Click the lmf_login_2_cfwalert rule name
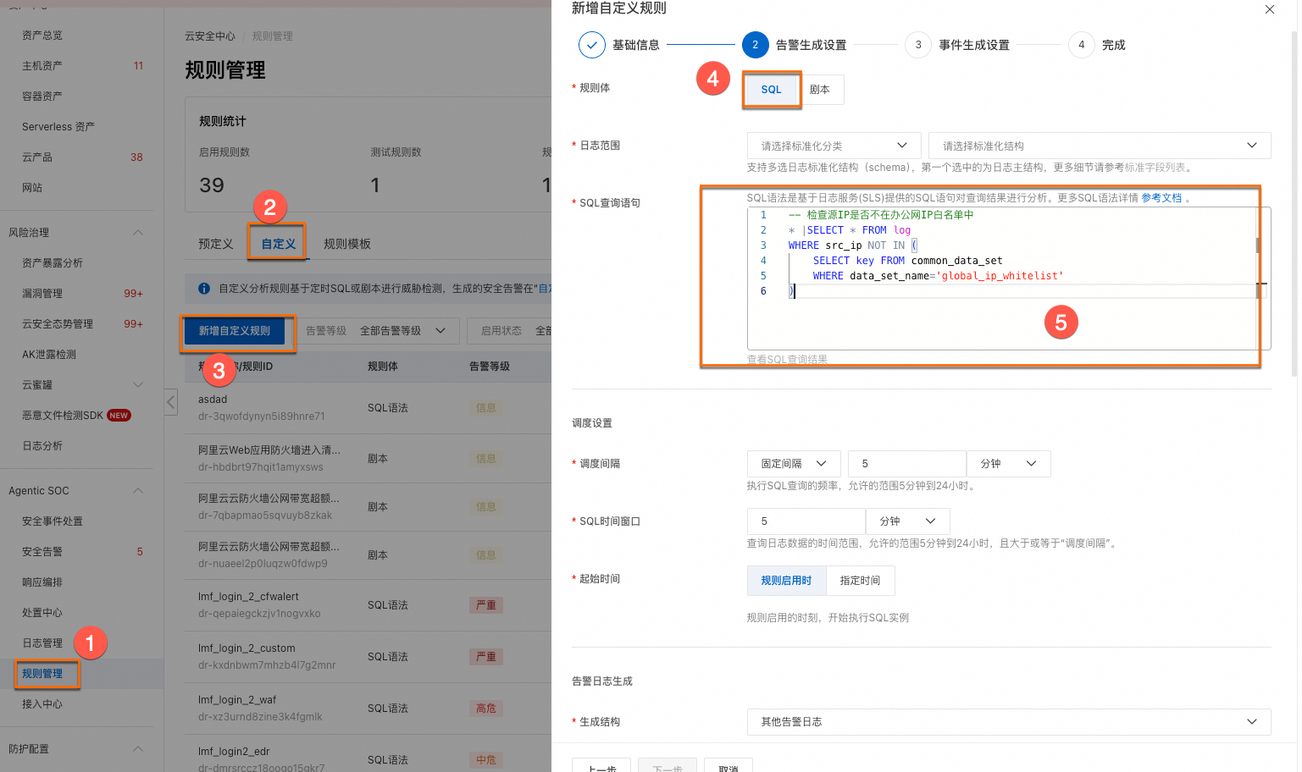 [248, 597]
